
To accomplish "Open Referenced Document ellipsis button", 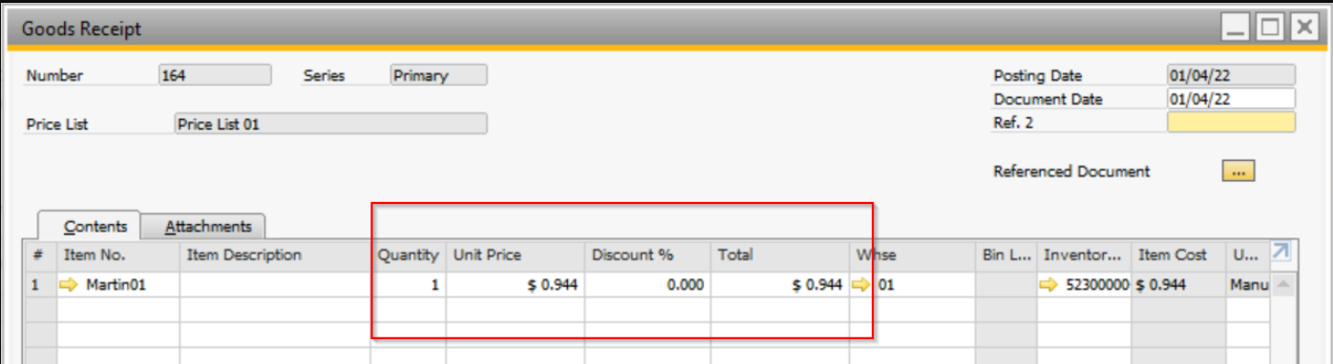I will pos(1238,172).
